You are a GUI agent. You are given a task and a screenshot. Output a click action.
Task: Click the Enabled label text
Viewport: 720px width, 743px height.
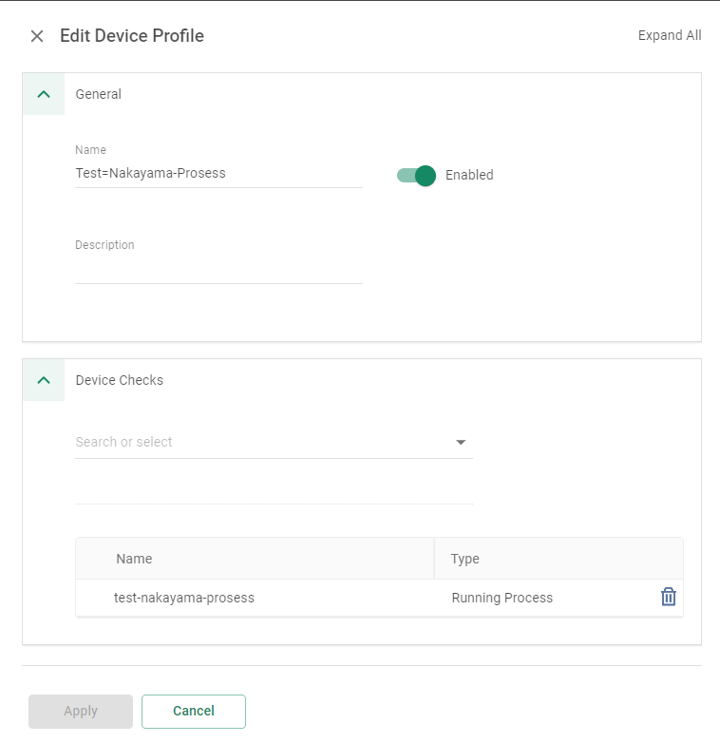(469, 175)
